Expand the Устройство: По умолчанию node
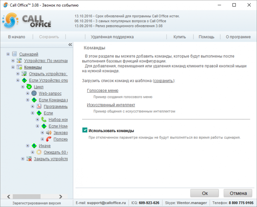Viewport: 257px width, 207px height. (13, 61)
